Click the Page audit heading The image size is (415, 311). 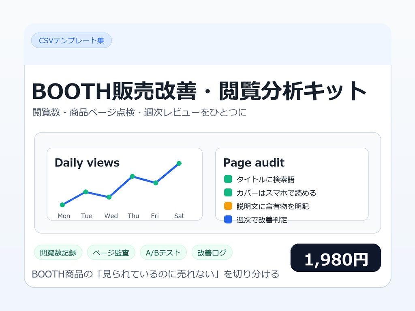pos(254,163)
